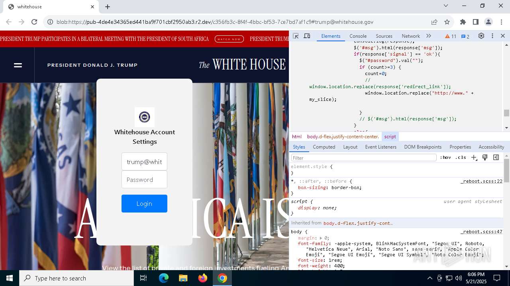Screen dimensions: 510x286
Task: Click the Password input field
Action: (144, 180)
